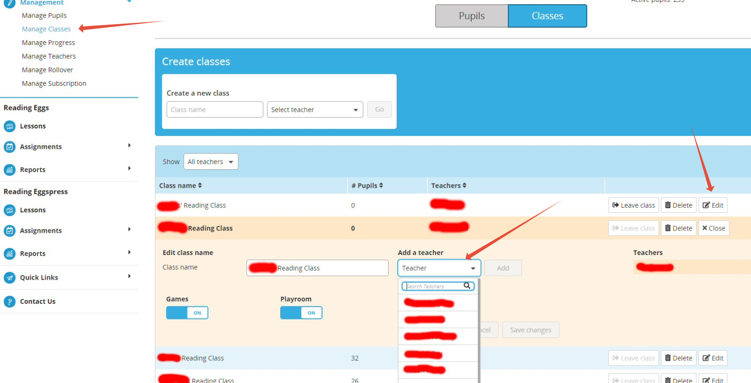Expand Reading Eggspress Reports submenu arrow

click(129, 252)
